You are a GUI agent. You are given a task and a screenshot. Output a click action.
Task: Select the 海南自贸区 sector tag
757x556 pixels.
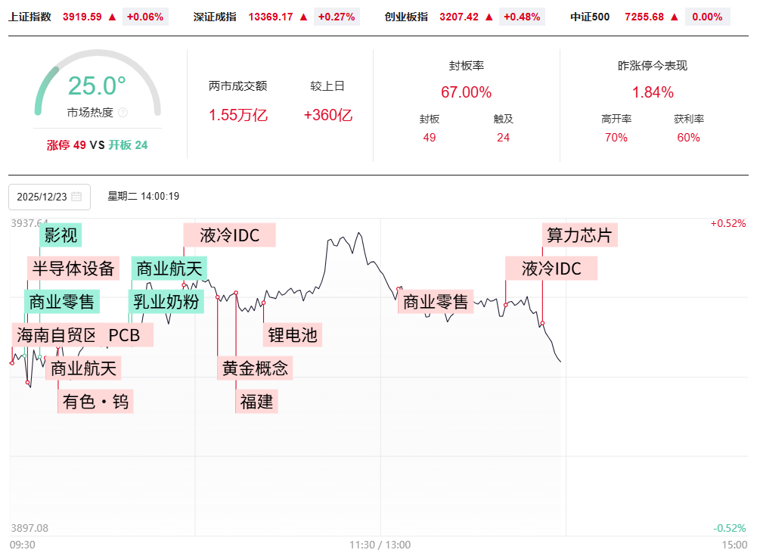click(x=56, y=335)
